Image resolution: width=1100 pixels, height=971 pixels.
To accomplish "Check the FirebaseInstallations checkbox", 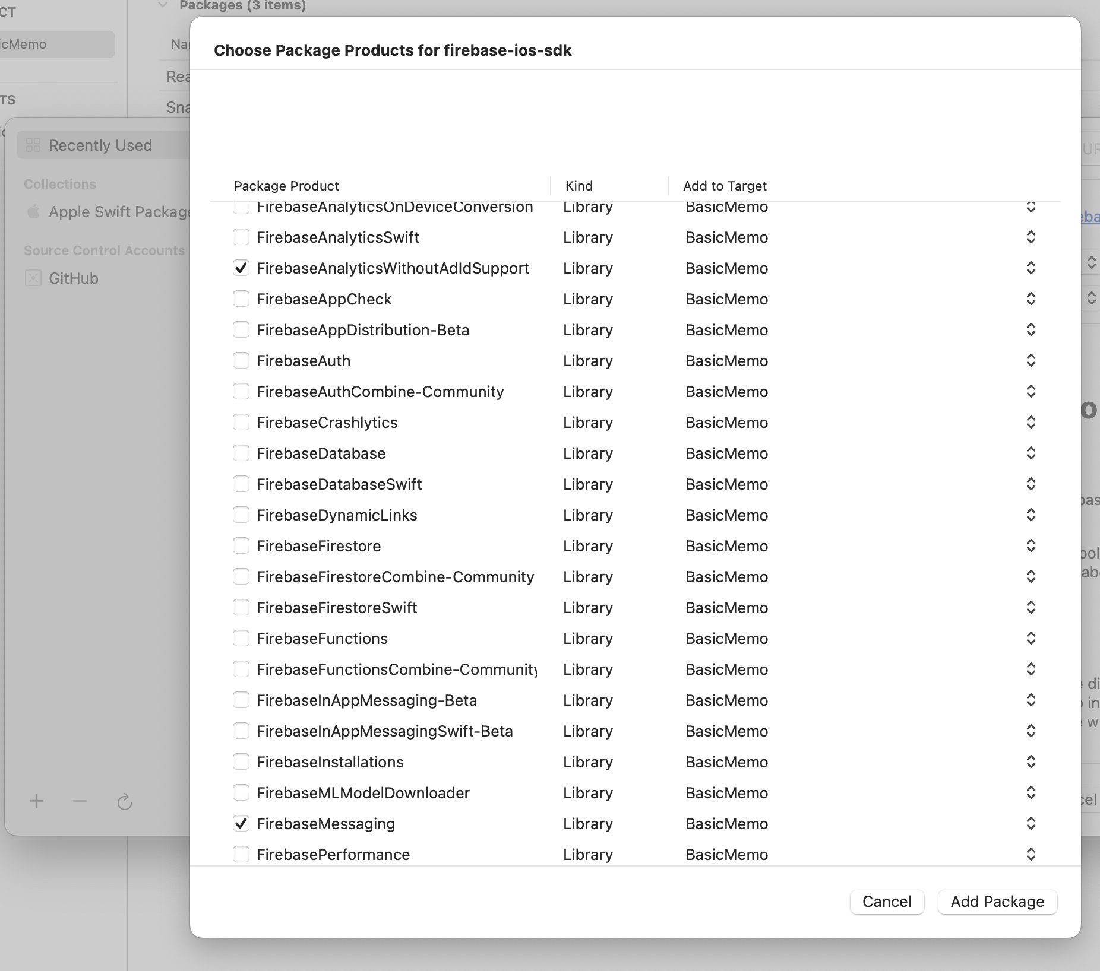I will (241, 762).
